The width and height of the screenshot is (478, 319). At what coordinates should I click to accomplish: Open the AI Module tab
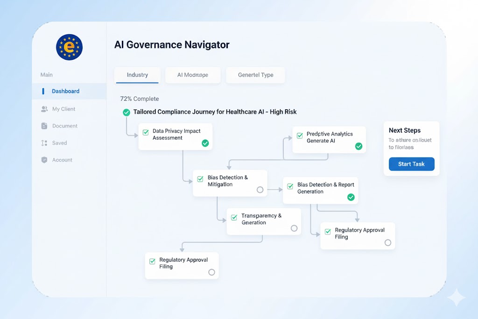tap(193, 75)
